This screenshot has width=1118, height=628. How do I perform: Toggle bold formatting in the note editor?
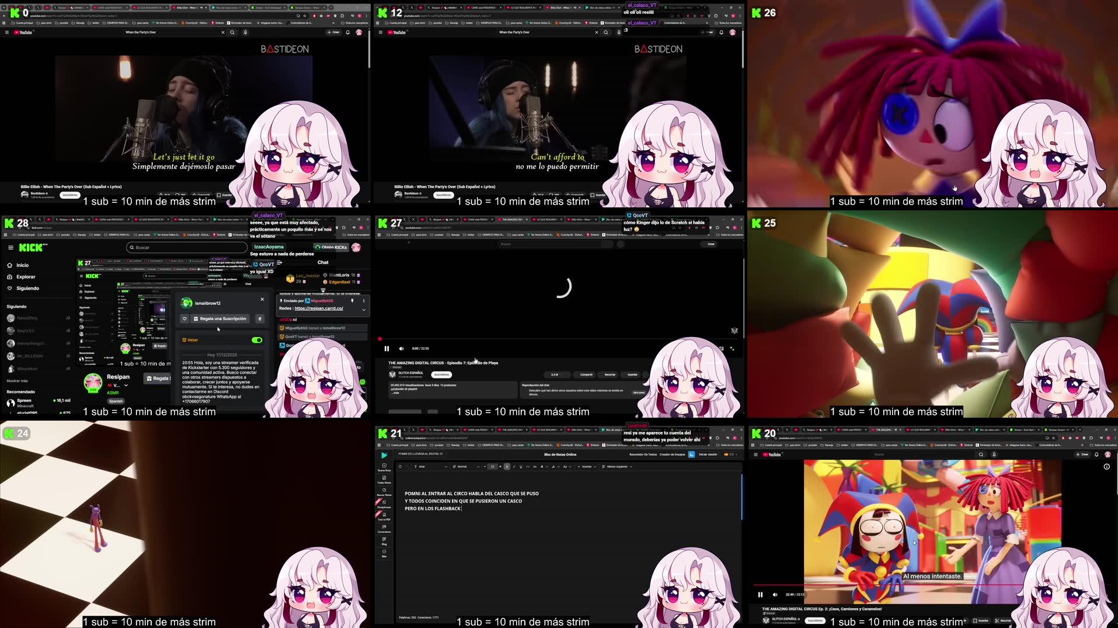coord(507,467)
